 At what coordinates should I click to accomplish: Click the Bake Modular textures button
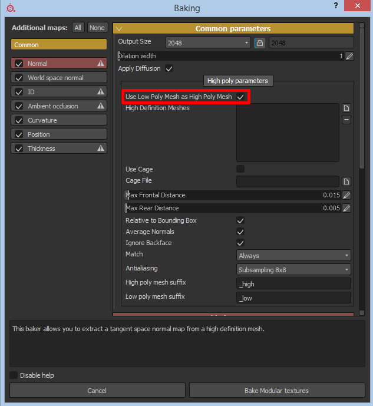click(x=276, y=390)
